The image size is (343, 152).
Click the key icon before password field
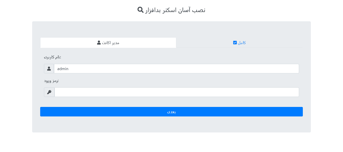tap(49, 92)
